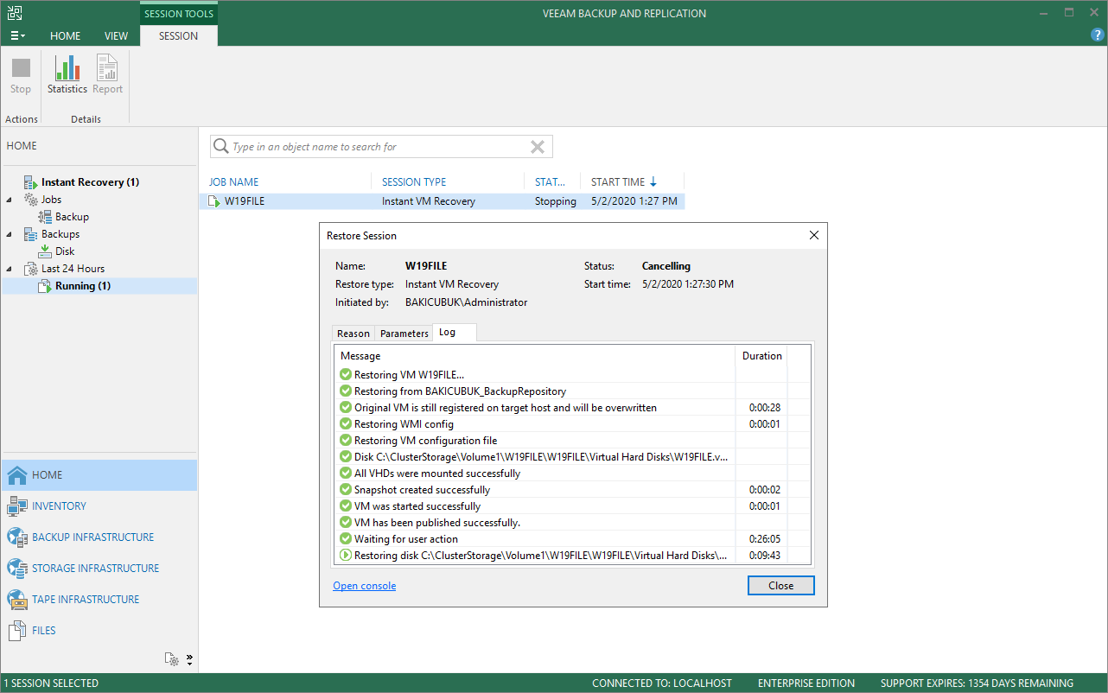Show more navigation buttons chevron
1108x693 pixels.
point(190,660)
